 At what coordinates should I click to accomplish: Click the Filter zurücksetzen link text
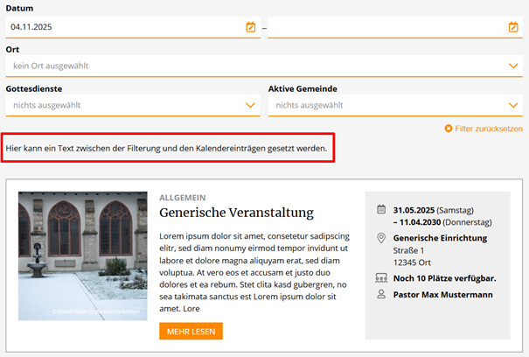pos(489,129)
